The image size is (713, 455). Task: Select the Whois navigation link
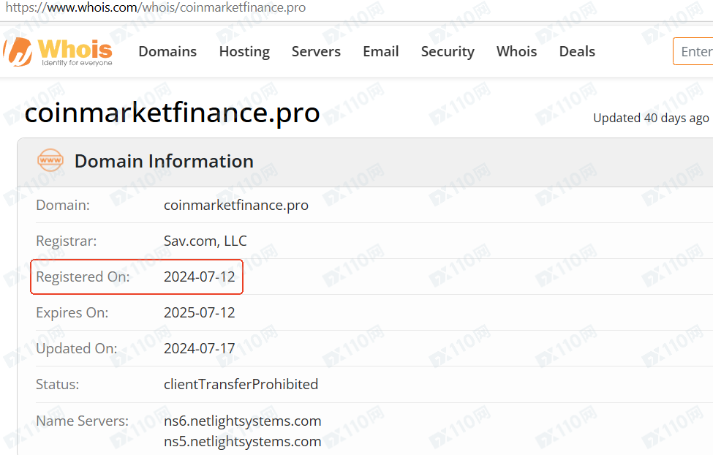tap(516, 51)
